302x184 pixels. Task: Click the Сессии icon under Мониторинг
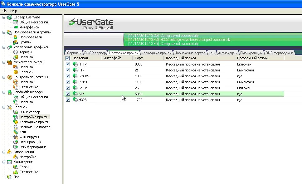coord(16,167)
